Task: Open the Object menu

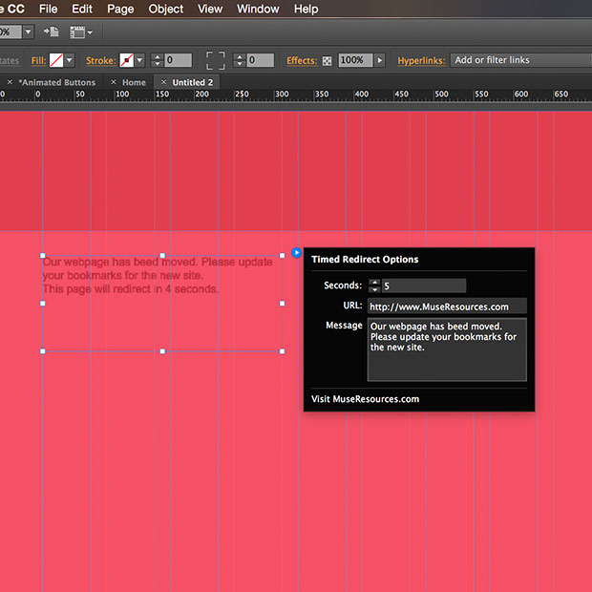Action: (x=166, y=9)
